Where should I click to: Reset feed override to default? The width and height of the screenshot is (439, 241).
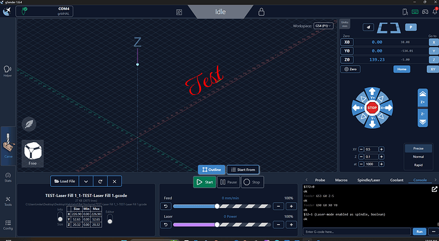(x=166, y=206)
